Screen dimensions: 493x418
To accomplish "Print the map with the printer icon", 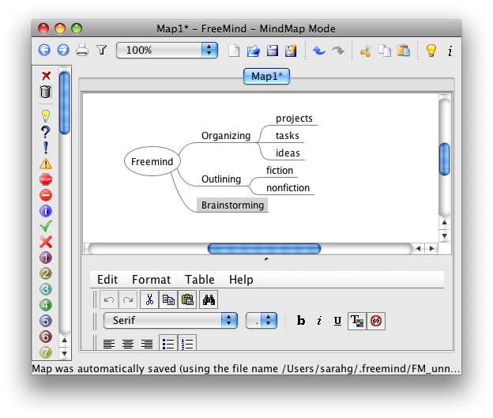I will tap(82, 51).
